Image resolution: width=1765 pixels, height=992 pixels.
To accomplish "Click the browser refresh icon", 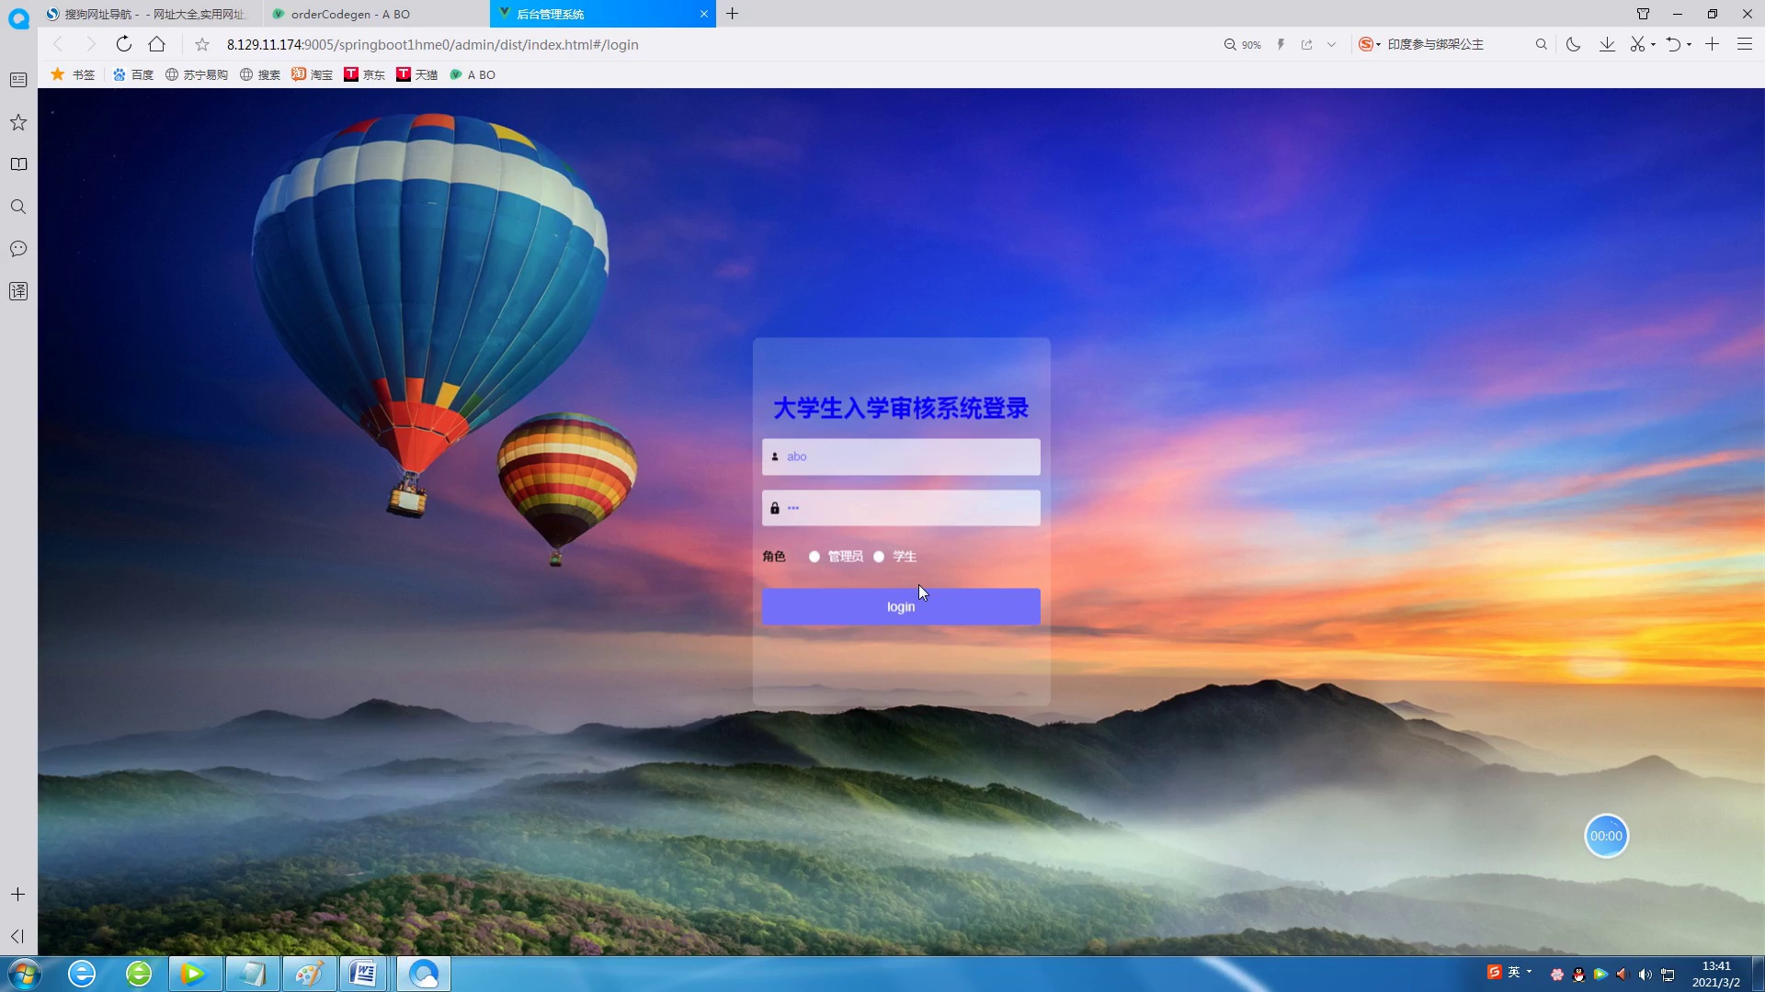I will pyautogui.click(x=124, y=44).
